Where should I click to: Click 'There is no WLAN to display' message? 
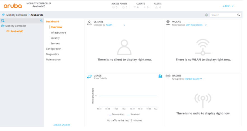click(203, 59)
